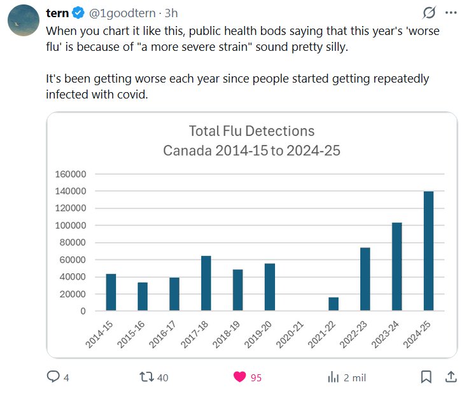Screen dimensions: 471x394
Task: Click the repost arrows icon
Action: 146,377
